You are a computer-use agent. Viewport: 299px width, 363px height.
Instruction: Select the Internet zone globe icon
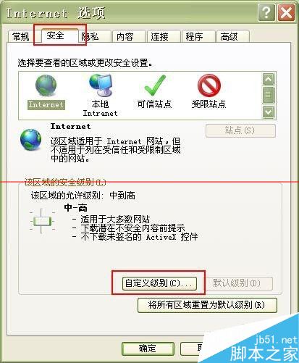point(46,85)
